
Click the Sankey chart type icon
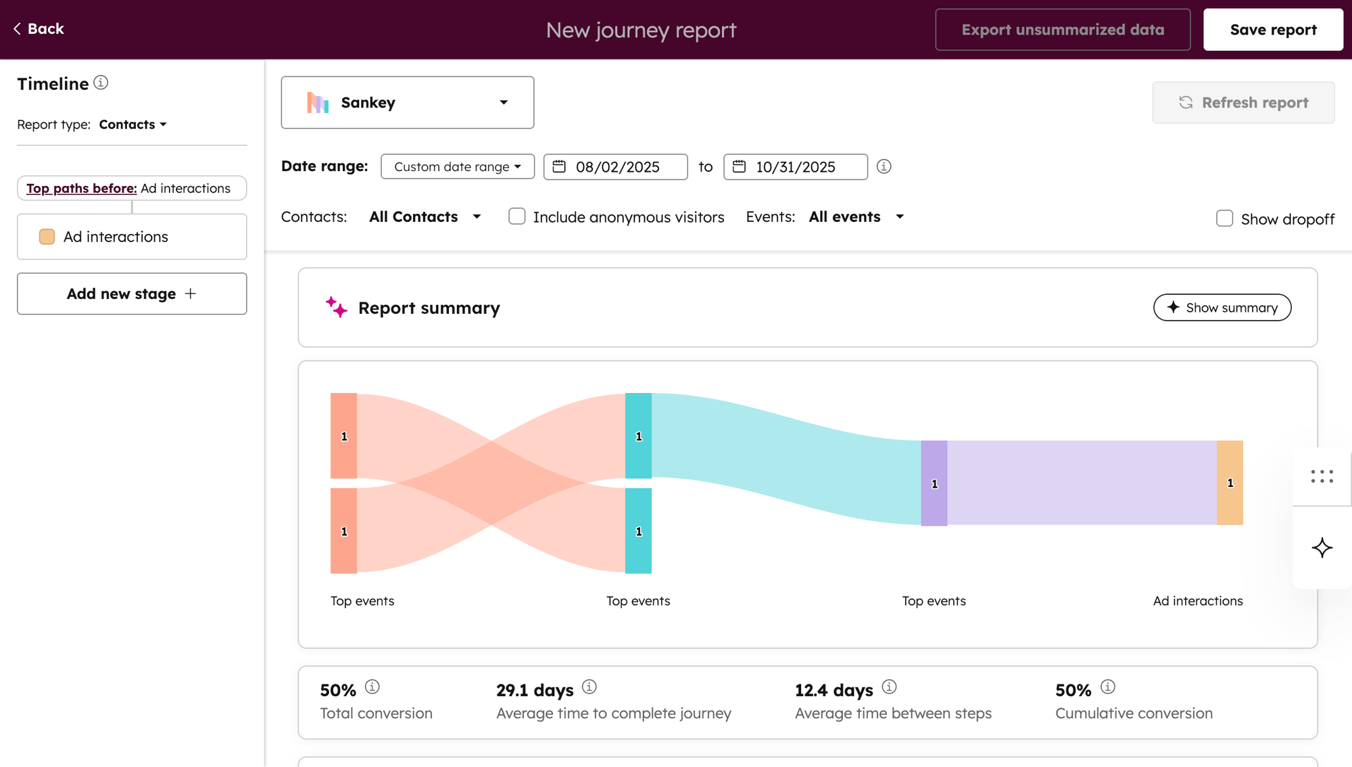point(318,102)
